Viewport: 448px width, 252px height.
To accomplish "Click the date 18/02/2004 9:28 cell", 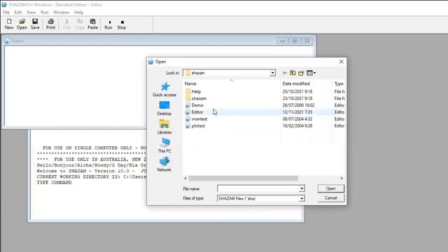I will (x=297, y=126).
